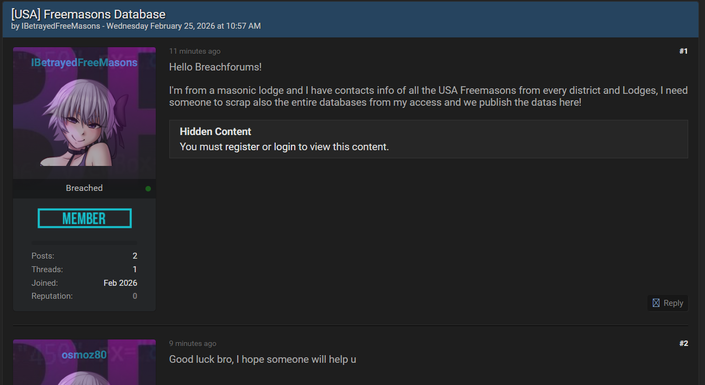The image size is (705, 385).
Task: Click the Reply button icon on post #1
Action: 656,303
